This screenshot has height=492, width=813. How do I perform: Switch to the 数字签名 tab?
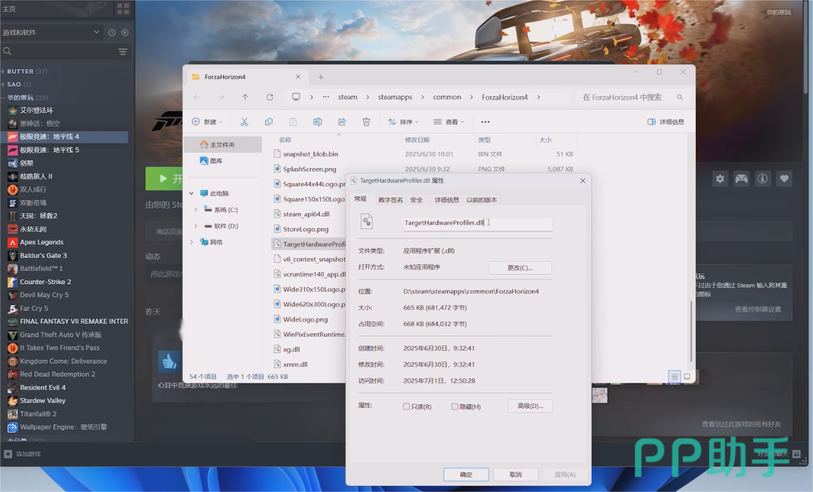pos(391,200)
